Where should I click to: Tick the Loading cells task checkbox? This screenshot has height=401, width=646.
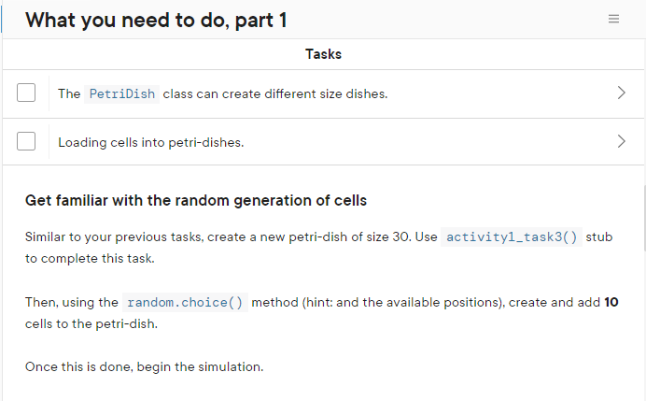(26, 142)
